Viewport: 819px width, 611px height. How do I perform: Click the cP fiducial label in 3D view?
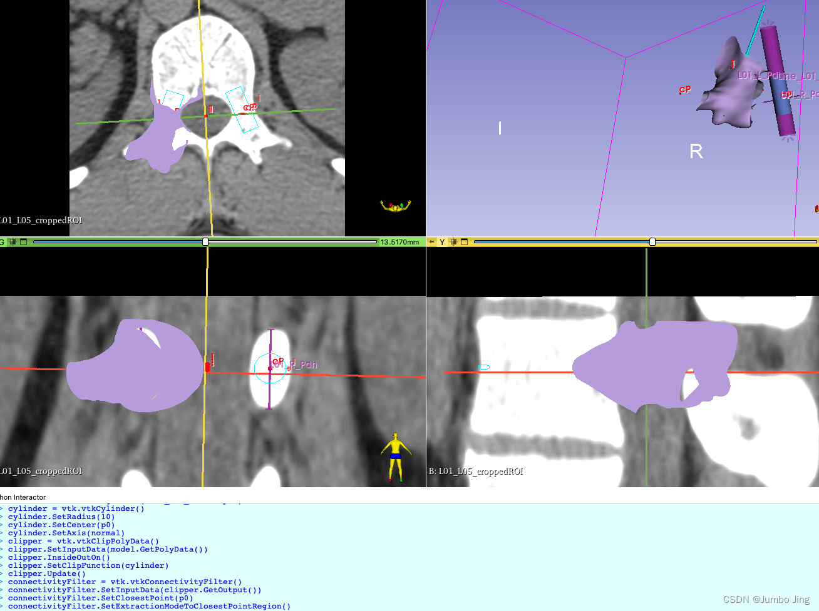point(685,90)
